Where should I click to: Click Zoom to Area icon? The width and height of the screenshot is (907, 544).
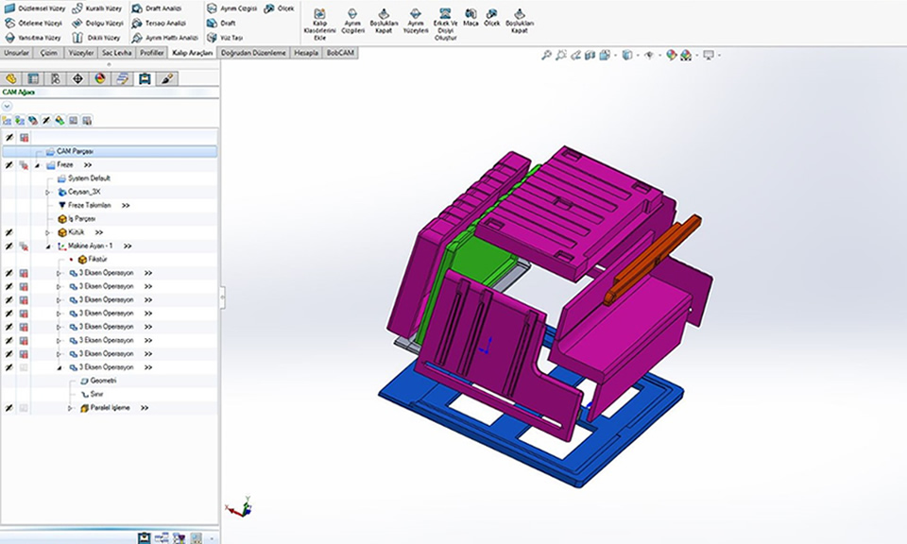[x=560, y=56]
